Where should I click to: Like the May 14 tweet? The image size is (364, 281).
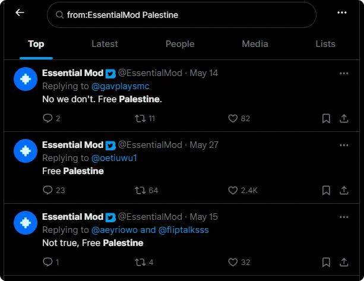(x=233, y=118)
